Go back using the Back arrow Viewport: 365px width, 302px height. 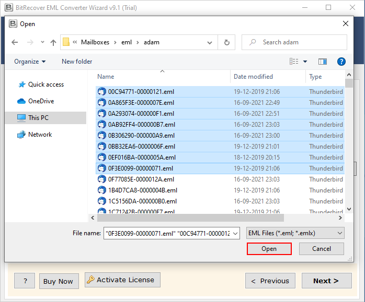click(15, 42)
